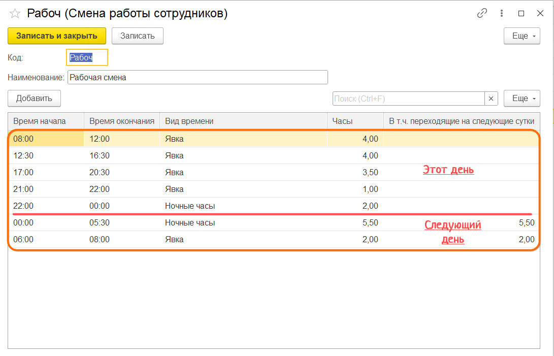
Task: Select the row starting at 12:30
Action: (46, 155)
